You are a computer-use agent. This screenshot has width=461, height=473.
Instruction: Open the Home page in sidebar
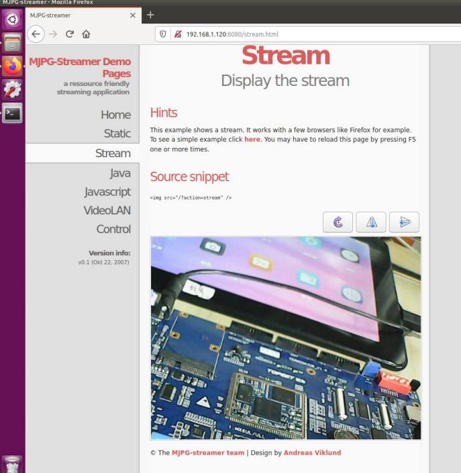point(115,115)
